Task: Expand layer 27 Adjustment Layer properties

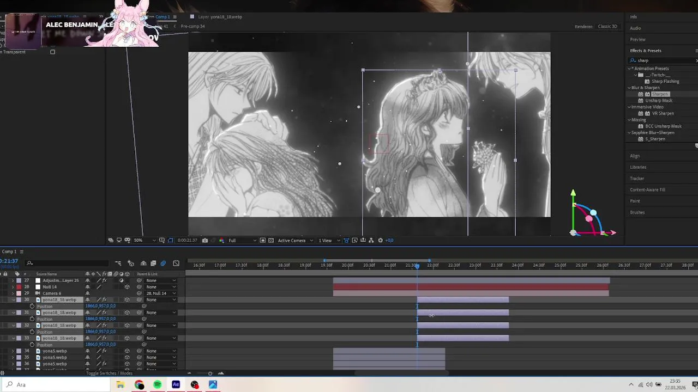Action: tap(13, 280)
